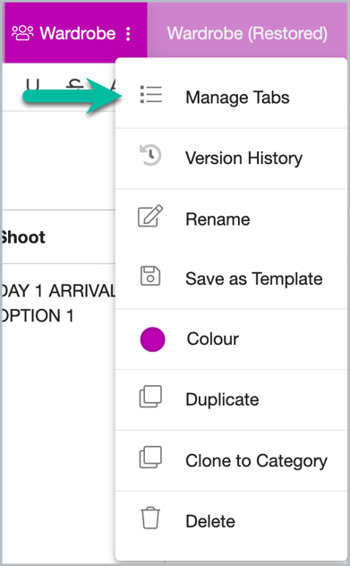Open the three-dot menu on Wardrobe tab
The height and width of the screenshot is (566, 350).
tap(128, 33)
